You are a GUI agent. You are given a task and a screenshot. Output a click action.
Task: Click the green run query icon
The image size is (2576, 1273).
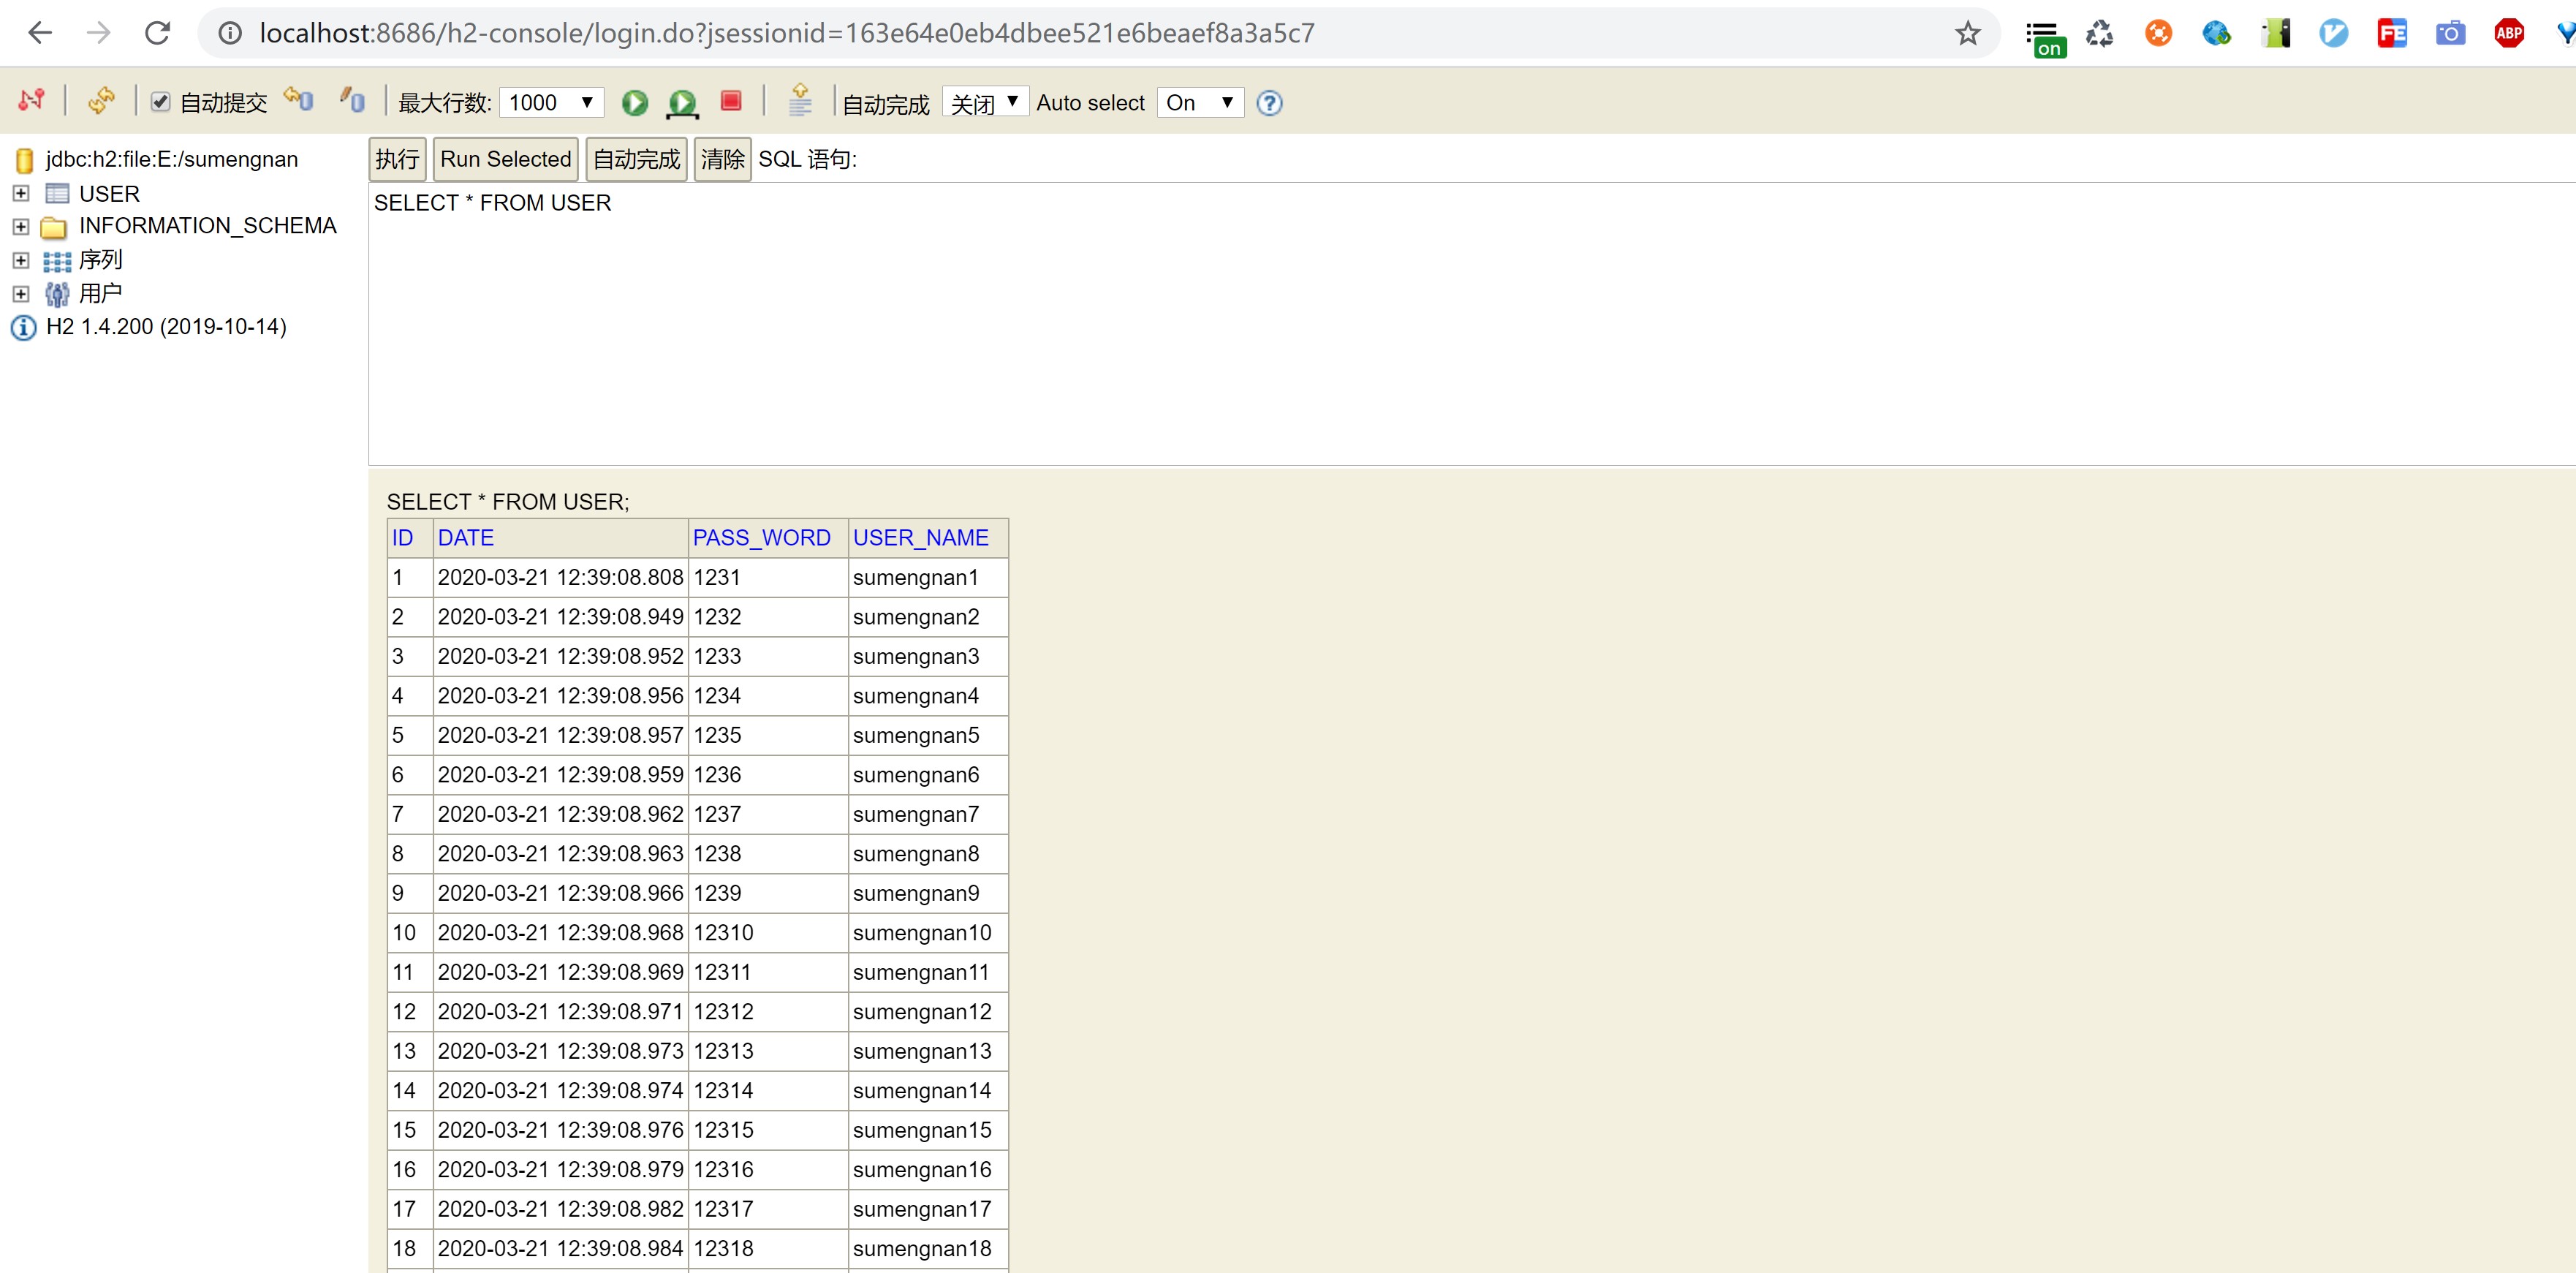[x=634, y=102]
